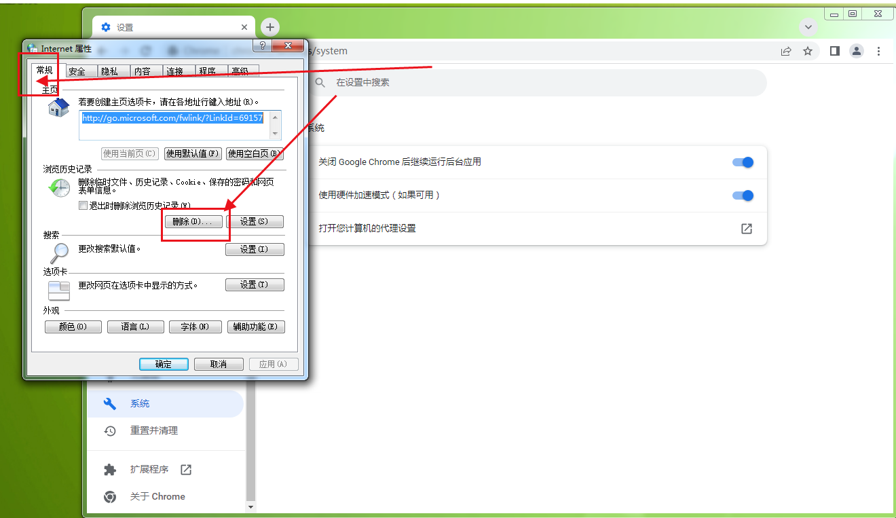This screenshot has height=518, width=896.
Task: Open 设置(I) for search defaults
Action: pos(255,250)
